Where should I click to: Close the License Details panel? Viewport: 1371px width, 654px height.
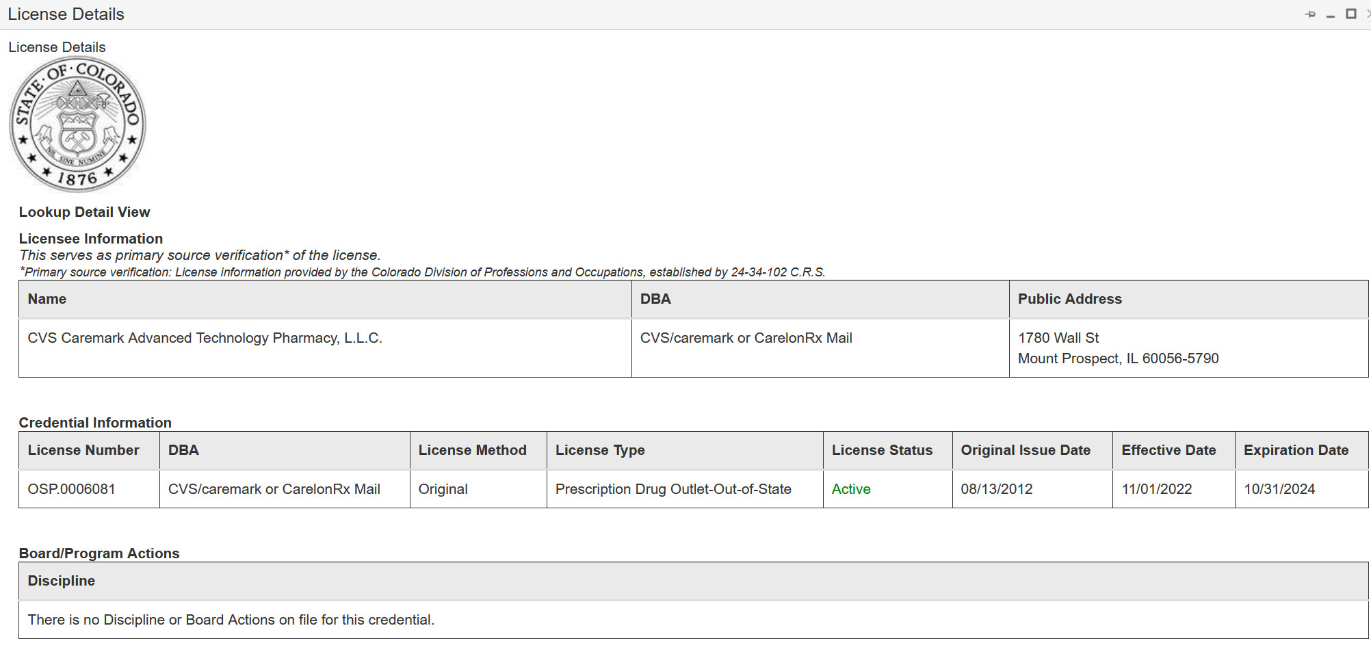1368,14
